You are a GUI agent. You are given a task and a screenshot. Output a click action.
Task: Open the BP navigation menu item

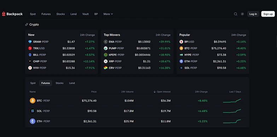point(96,14)
